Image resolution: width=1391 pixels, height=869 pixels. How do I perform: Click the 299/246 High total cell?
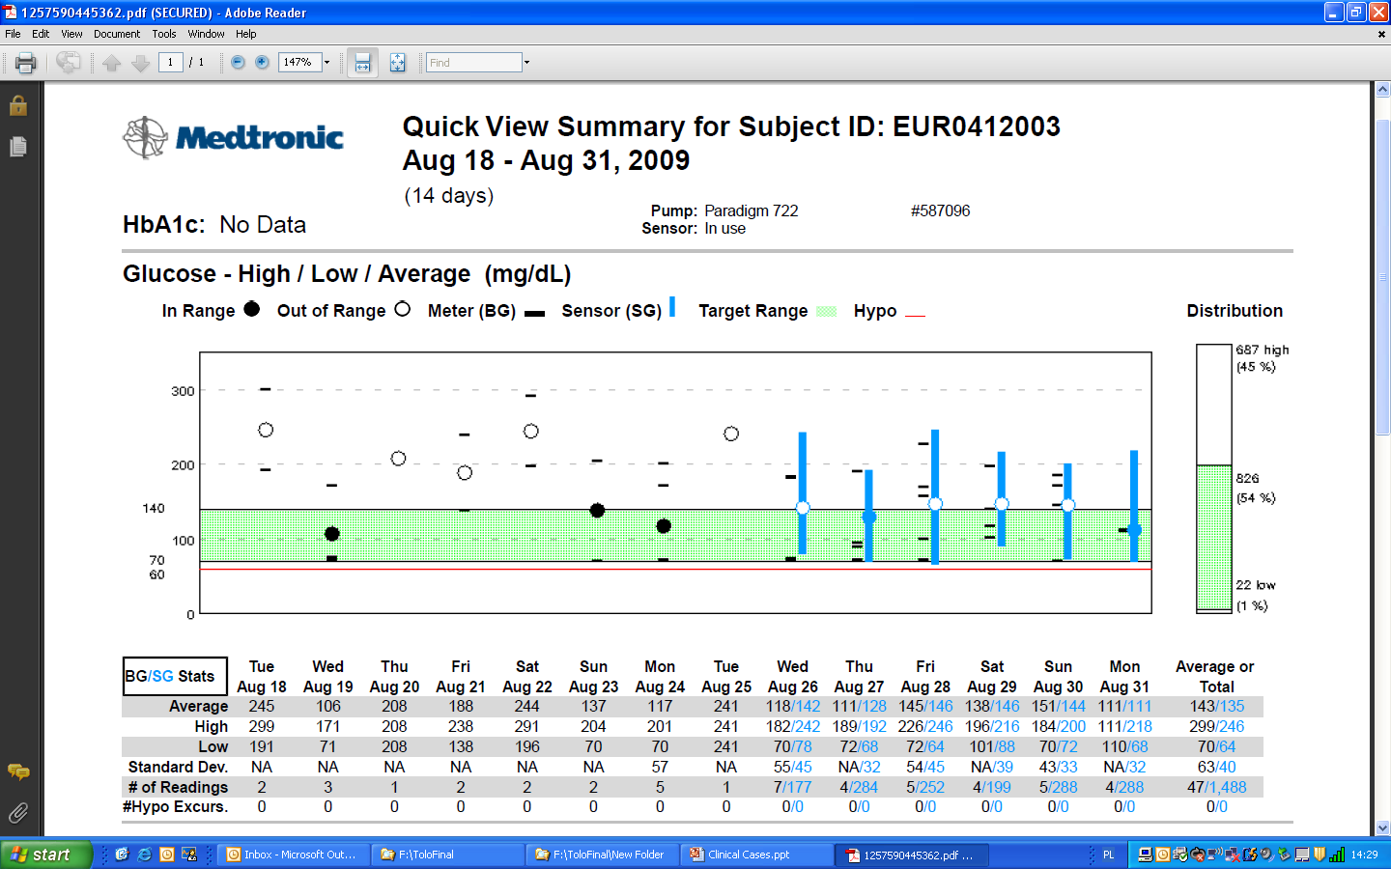pyautogui.click(x=1216, y=726)
